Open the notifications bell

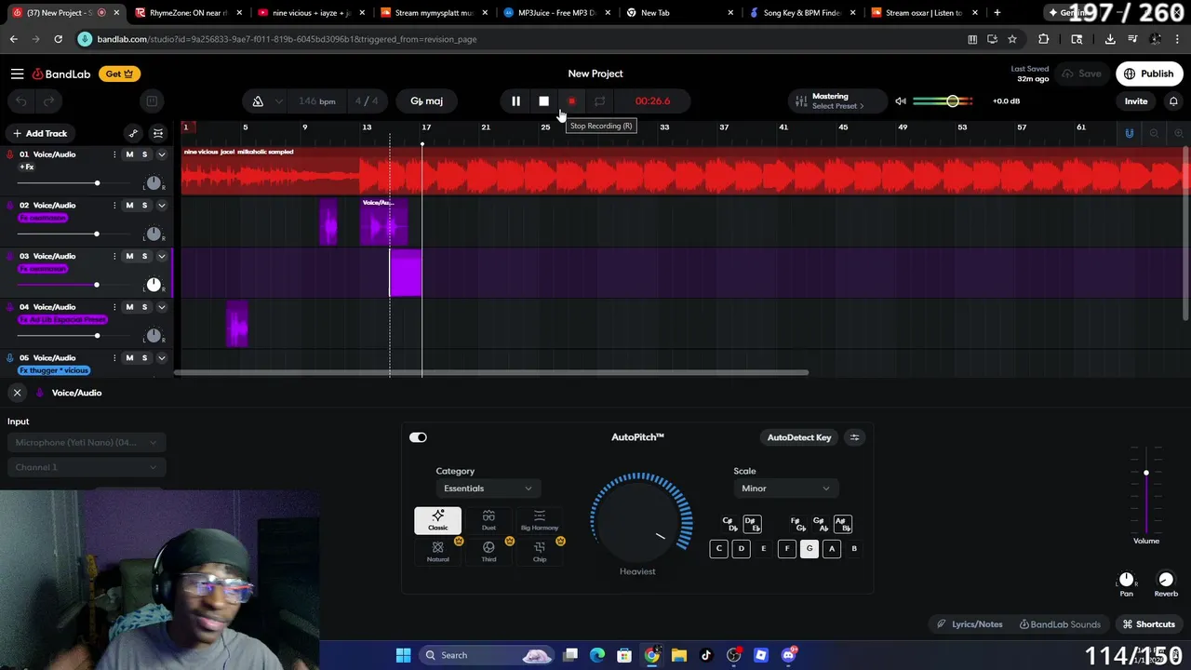[1173, 100]
